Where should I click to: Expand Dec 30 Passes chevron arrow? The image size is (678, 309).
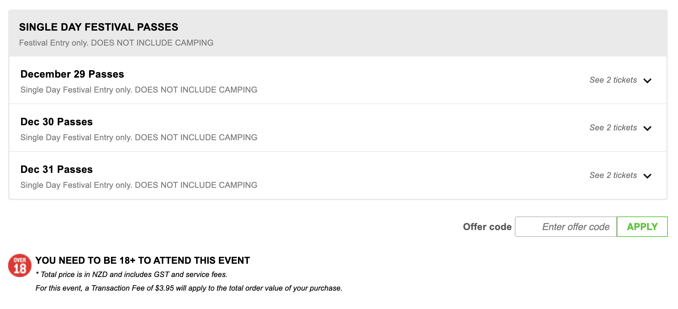tap(647, 128)
